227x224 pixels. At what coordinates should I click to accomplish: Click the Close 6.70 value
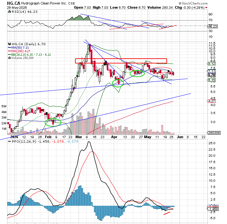(x=136, y=7)
